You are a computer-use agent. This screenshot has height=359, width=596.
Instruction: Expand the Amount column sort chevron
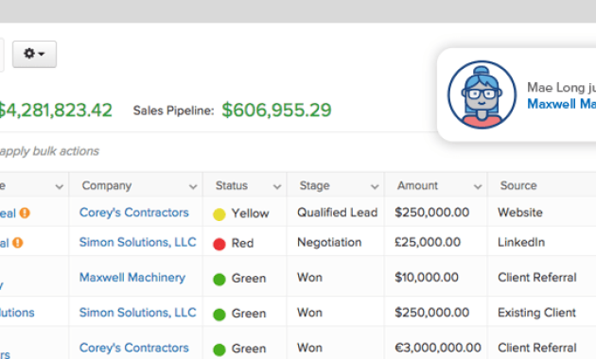[x=478, y=186]
